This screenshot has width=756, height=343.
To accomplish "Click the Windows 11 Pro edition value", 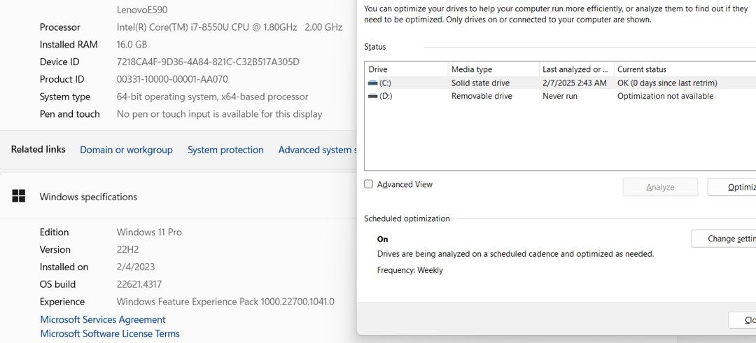I will pos(149,232).
